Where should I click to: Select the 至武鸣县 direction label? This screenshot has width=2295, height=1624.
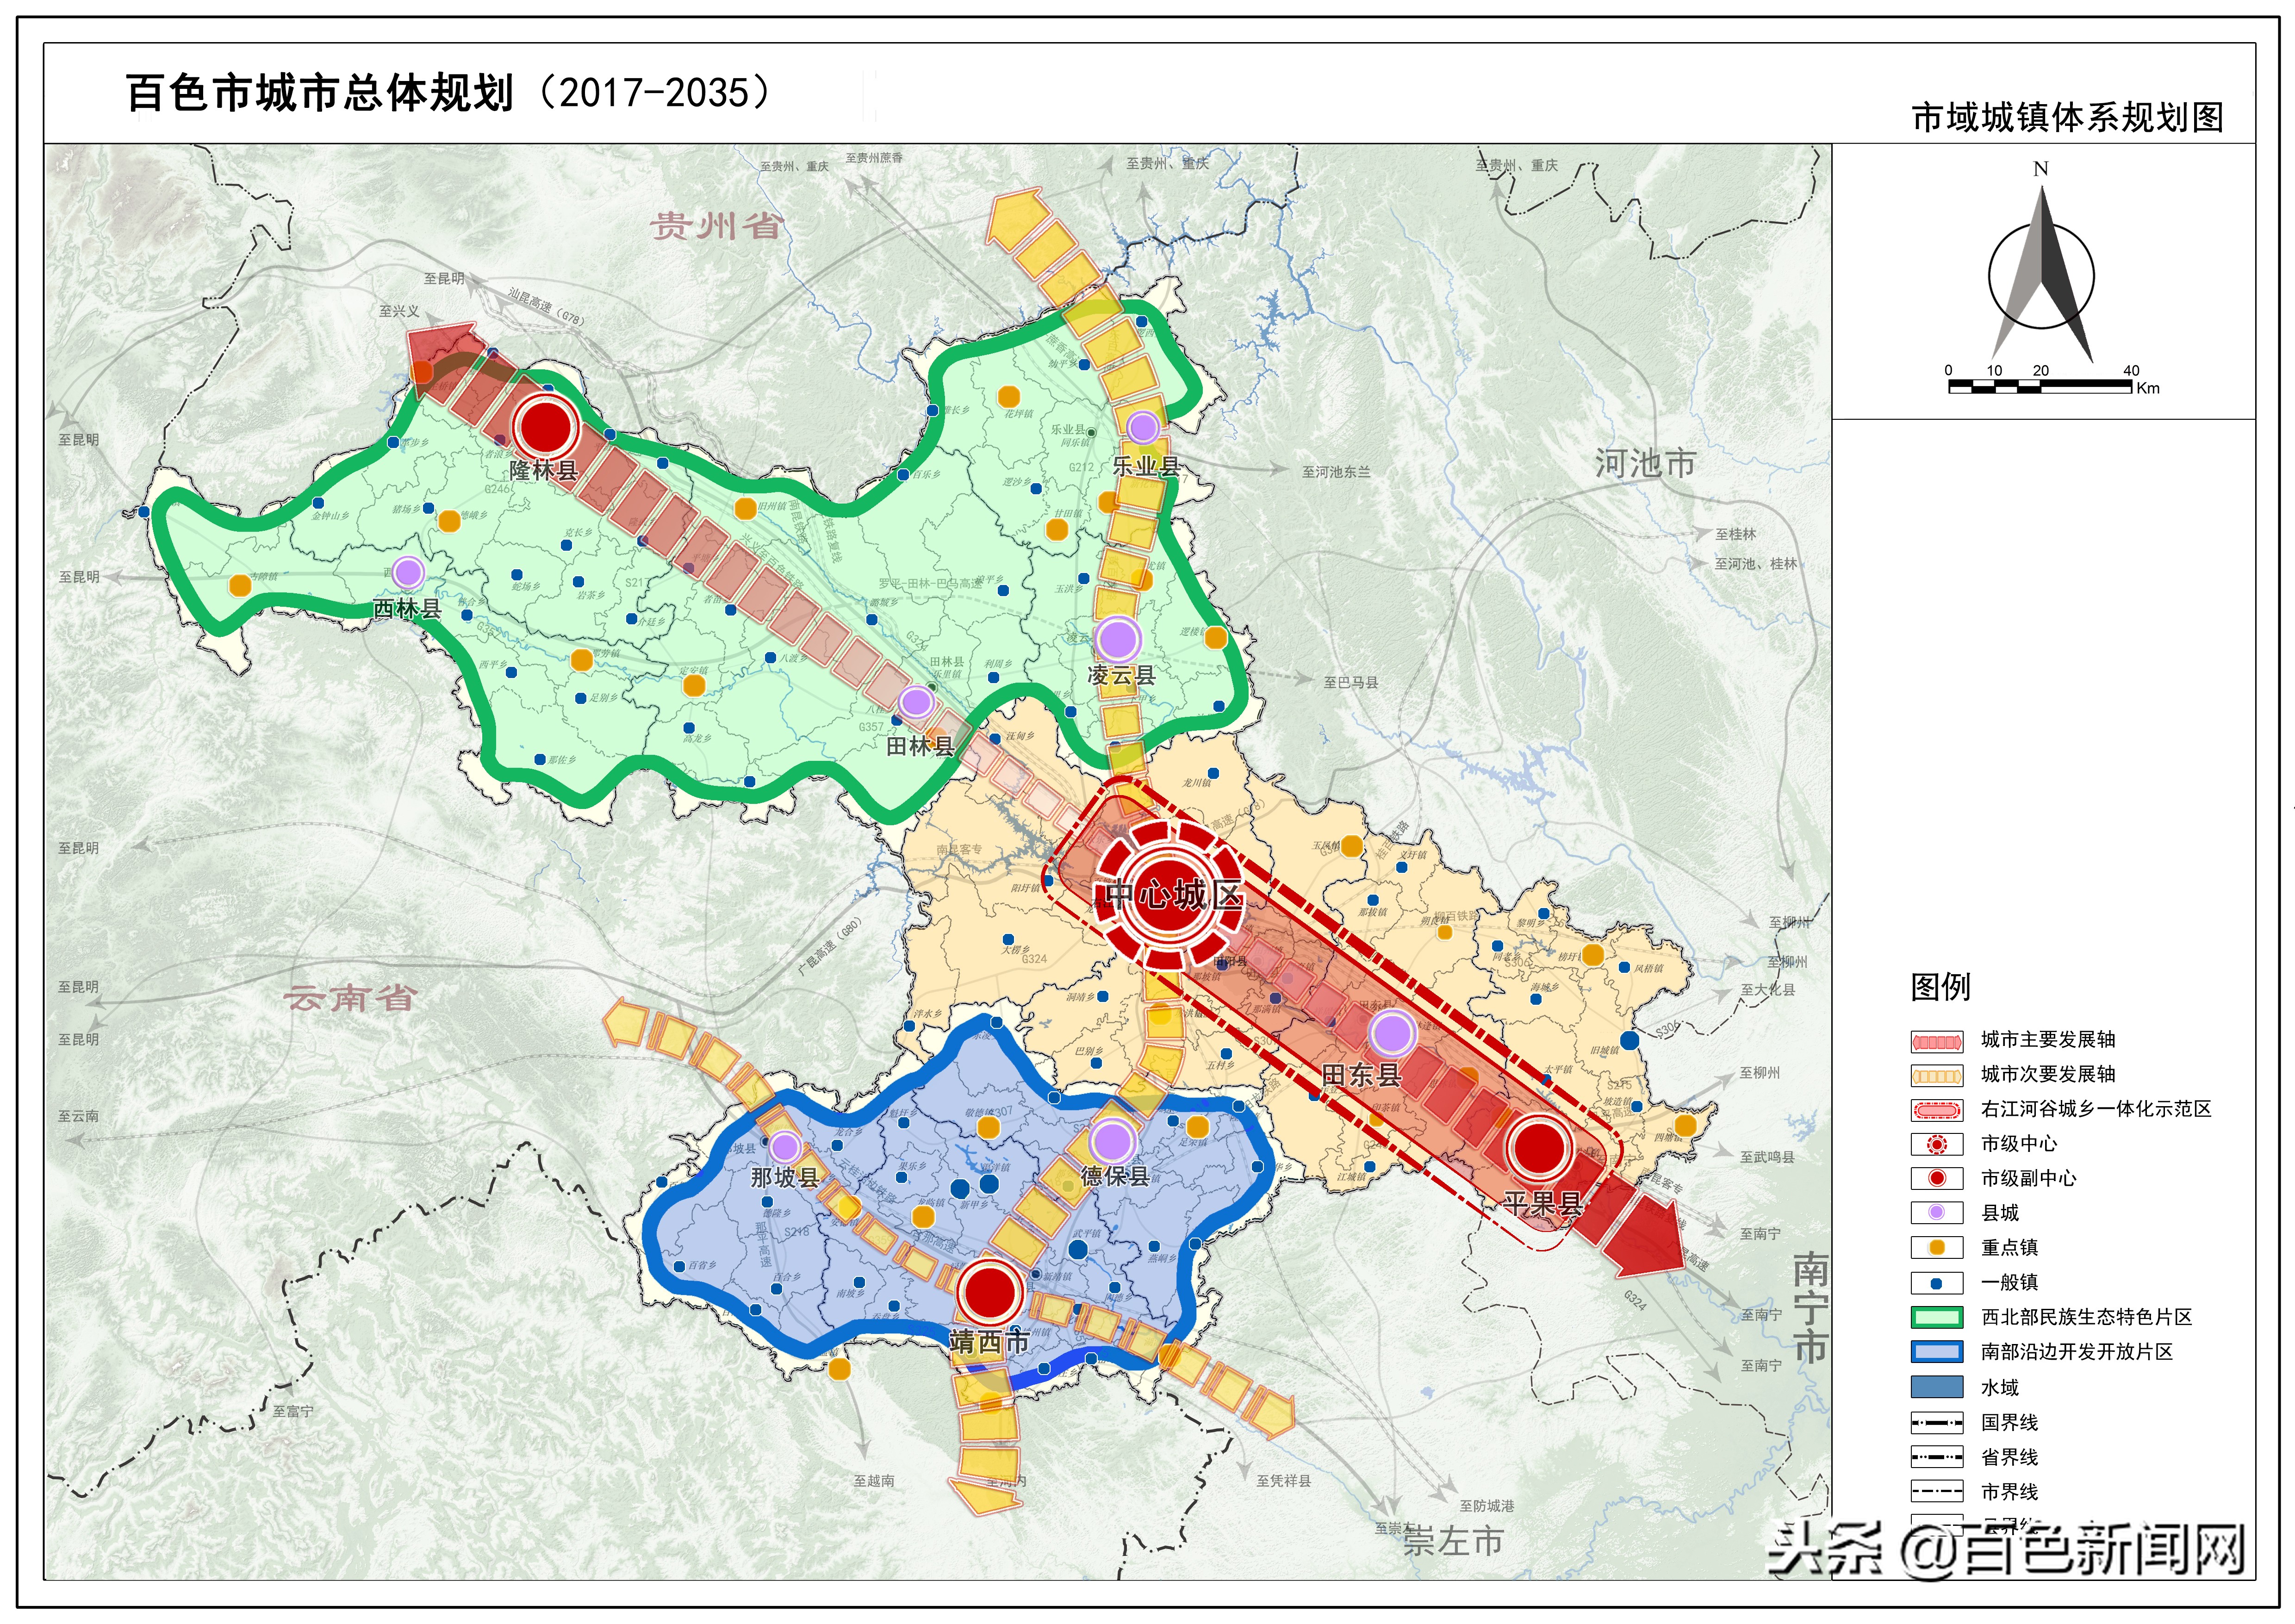tap(1767, 1157)
